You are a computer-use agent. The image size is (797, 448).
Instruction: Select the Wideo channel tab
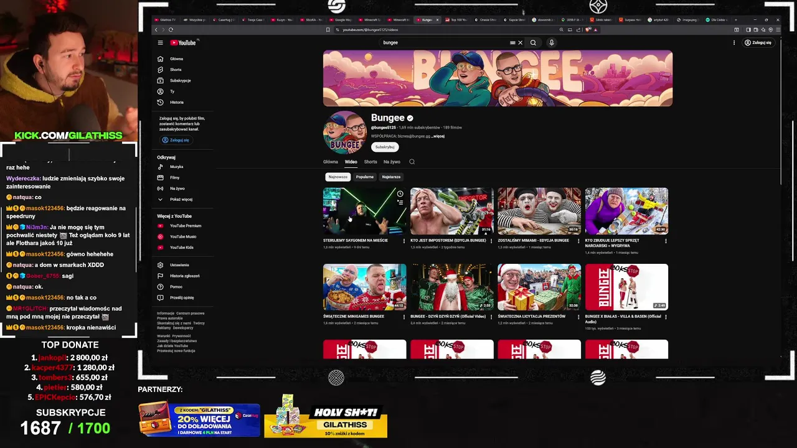(x=351, y=162)
